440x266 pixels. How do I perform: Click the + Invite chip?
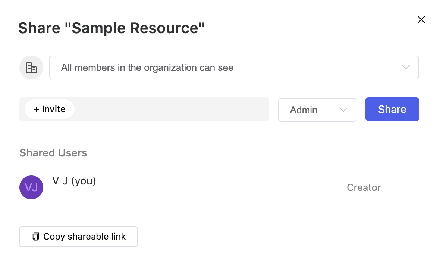pyautogui.click(x=50, y=109)
